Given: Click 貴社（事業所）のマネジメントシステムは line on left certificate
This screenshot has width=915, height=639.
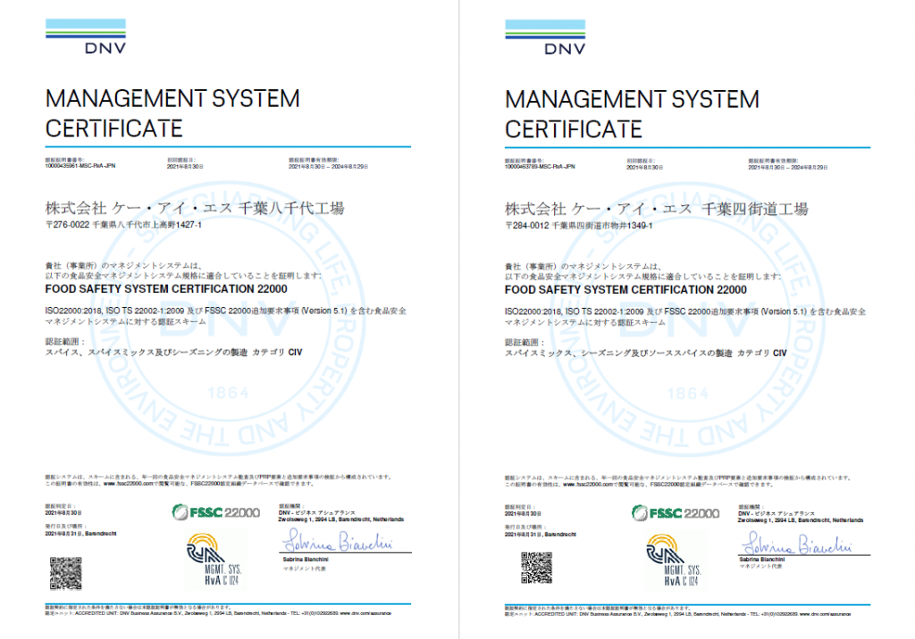Looking at the screenshot, I should coord(124,265).
